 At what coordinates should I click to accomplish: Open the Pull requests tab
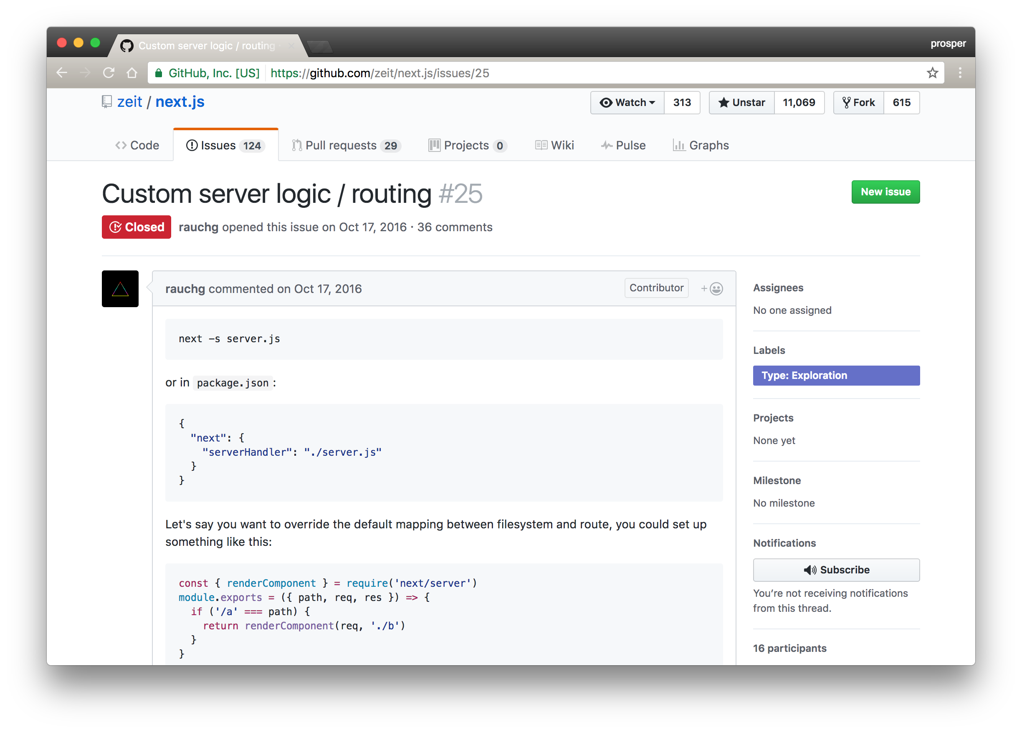[345, 146]
